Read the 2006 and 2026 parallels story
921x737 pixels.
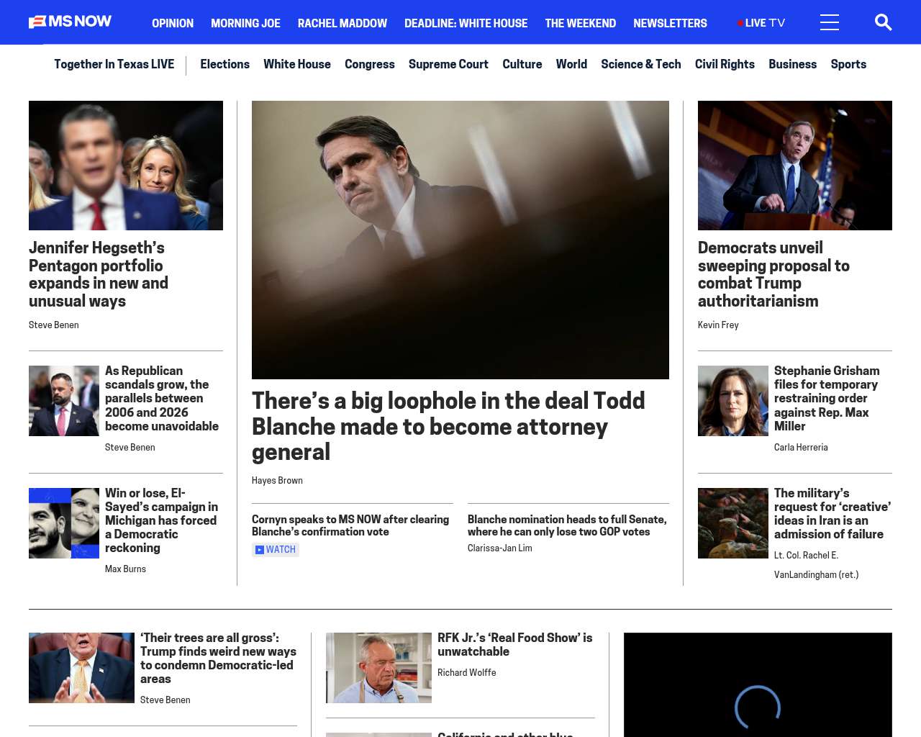coord(162,398)
